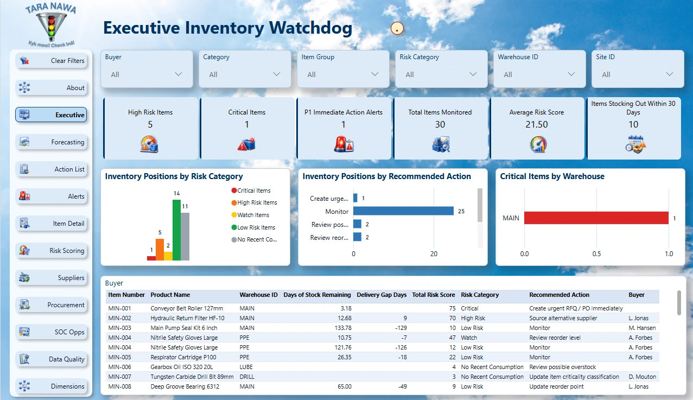This screenshot has height=400, width=693.
Task: Click the Executive monitor icon
Action: (x=24, y=115)
